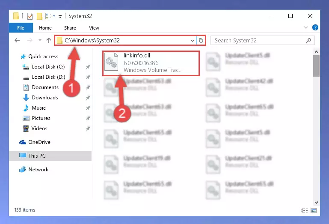Image resolution: width=329 pixels, height=224 pixels.
Task: Click the pin icon beside Music
Action: [88, 108]
